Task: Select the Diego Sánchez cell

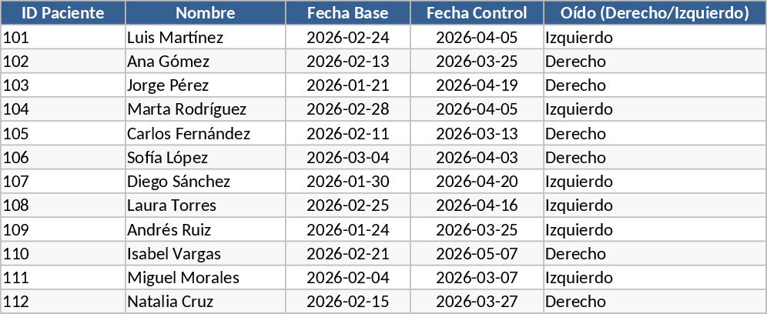Action: pyautogui.click(x=178, y=182)
